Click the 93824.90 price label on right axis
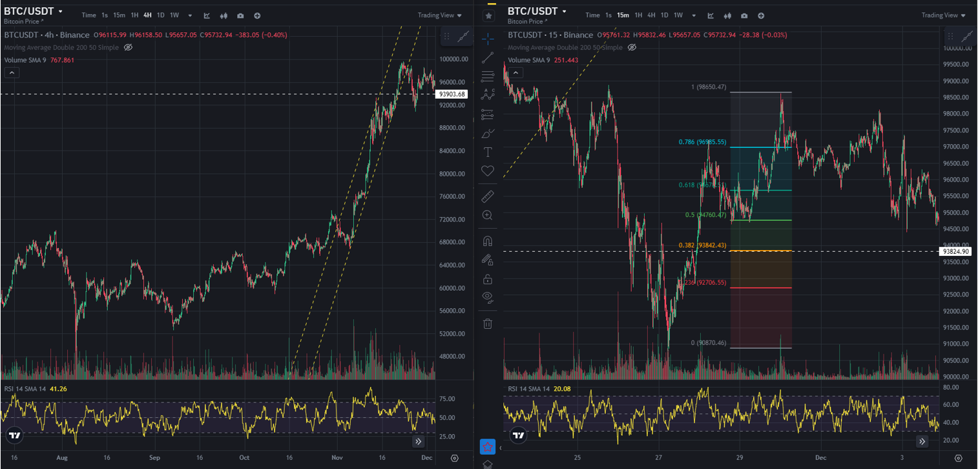The height and width of the screenshot is (469, 978). 956,251
